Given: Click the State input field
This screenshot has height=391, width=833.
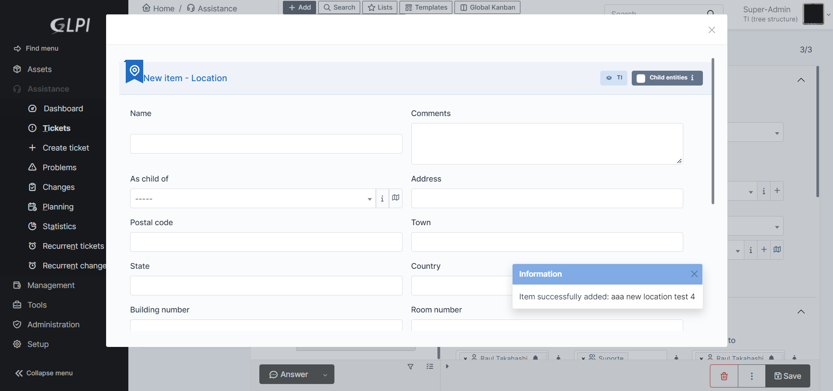Looking at the screenshot, I should click(x=266, y=285).
